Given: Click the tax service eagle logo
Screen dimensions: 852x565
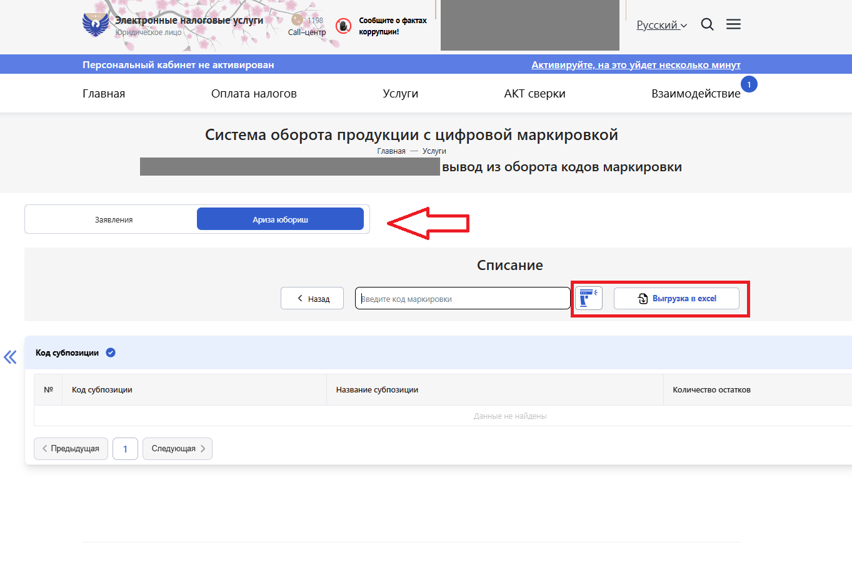Looking at the screenshot, I should (x=96, y=25).
